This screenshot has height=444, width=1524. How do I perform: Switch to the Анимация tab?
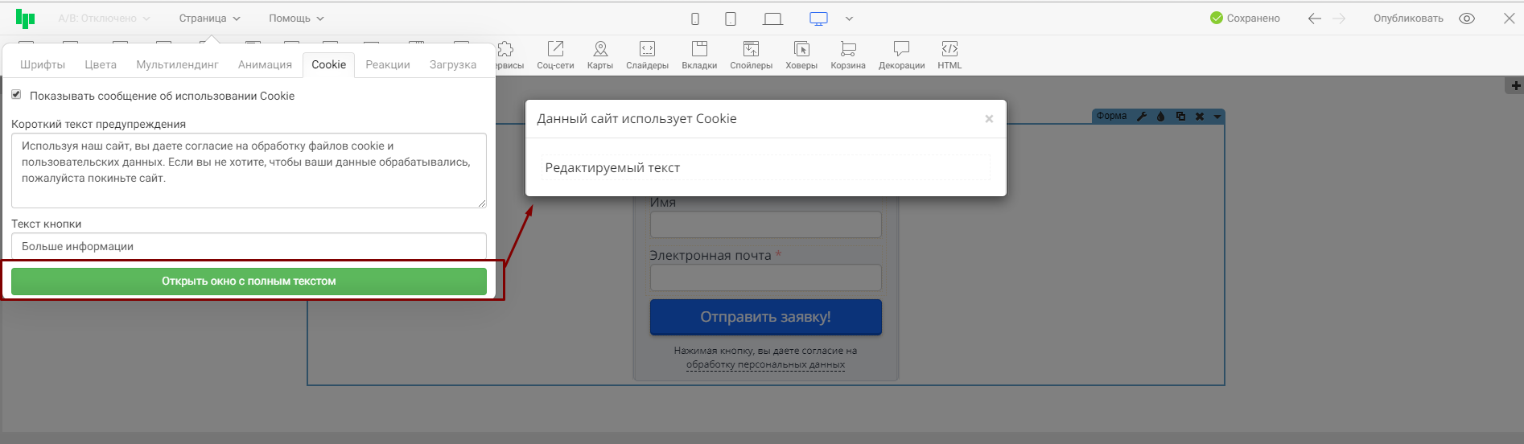click(x=265, y=64)
